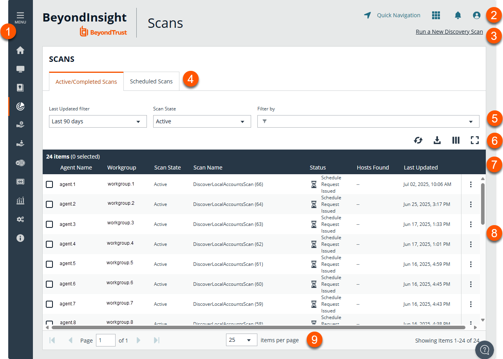Open the help question mark button

tap(485, 350)
